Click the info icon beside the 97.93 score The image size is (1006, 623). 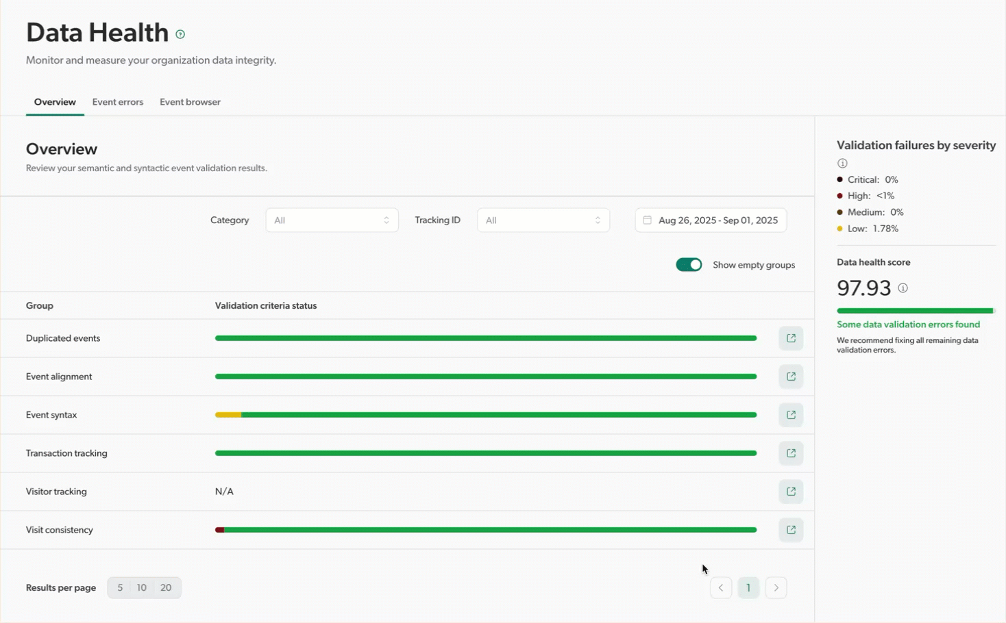point(903,288)
